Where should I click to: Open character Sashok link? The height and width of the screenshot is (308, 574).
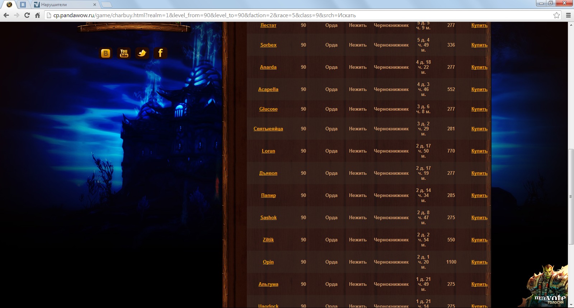[268, 217]
